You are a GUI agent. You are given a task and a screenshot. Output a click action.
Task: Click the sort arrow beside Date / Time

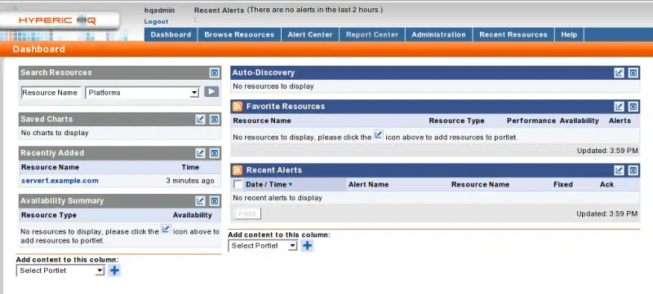(291, 184)
